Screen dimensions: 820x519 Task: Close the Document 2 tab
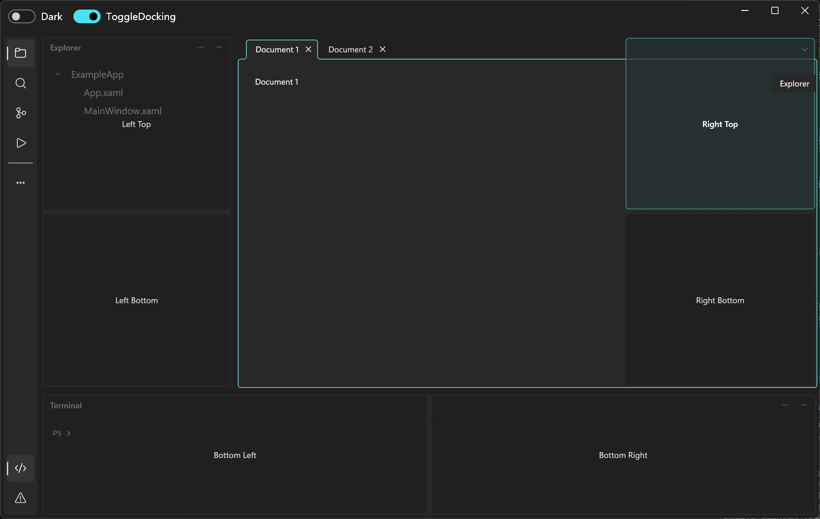click(x=383, y=49)
